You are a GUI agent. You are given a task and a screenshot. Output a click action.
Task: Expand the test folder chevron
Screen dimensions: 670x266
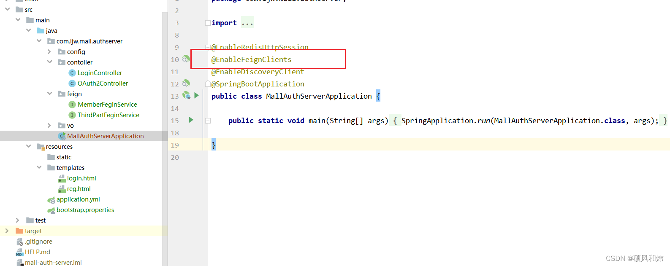pyautogui.click(x=18, y=220)
